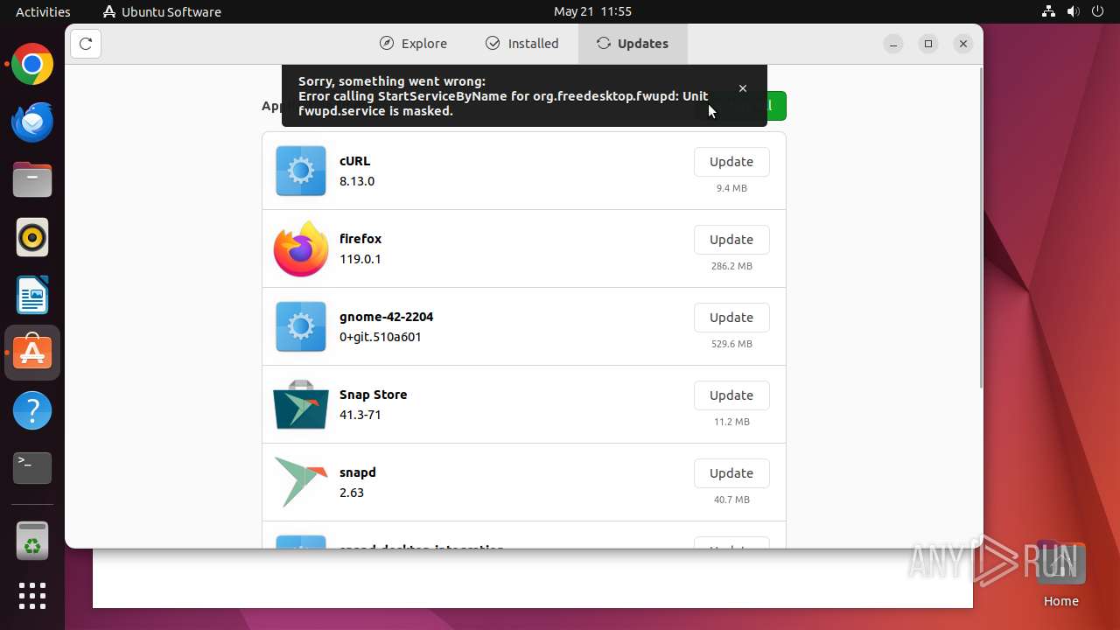Viewport: 1120px width, 630px height.
Task: Select the Snap Store name text
Action: [x=374, y=395]
